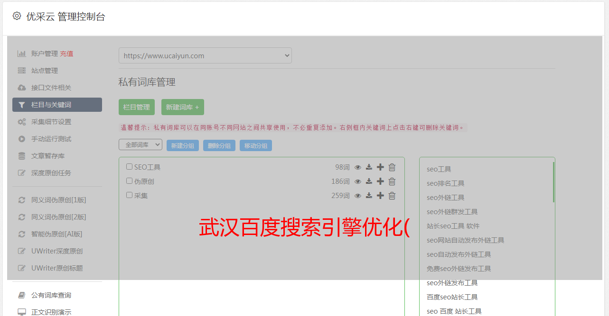This screenshot has width=609, height=316.
Task: Click the keyword list vertical scrollbar
Action: pos(553,182)
